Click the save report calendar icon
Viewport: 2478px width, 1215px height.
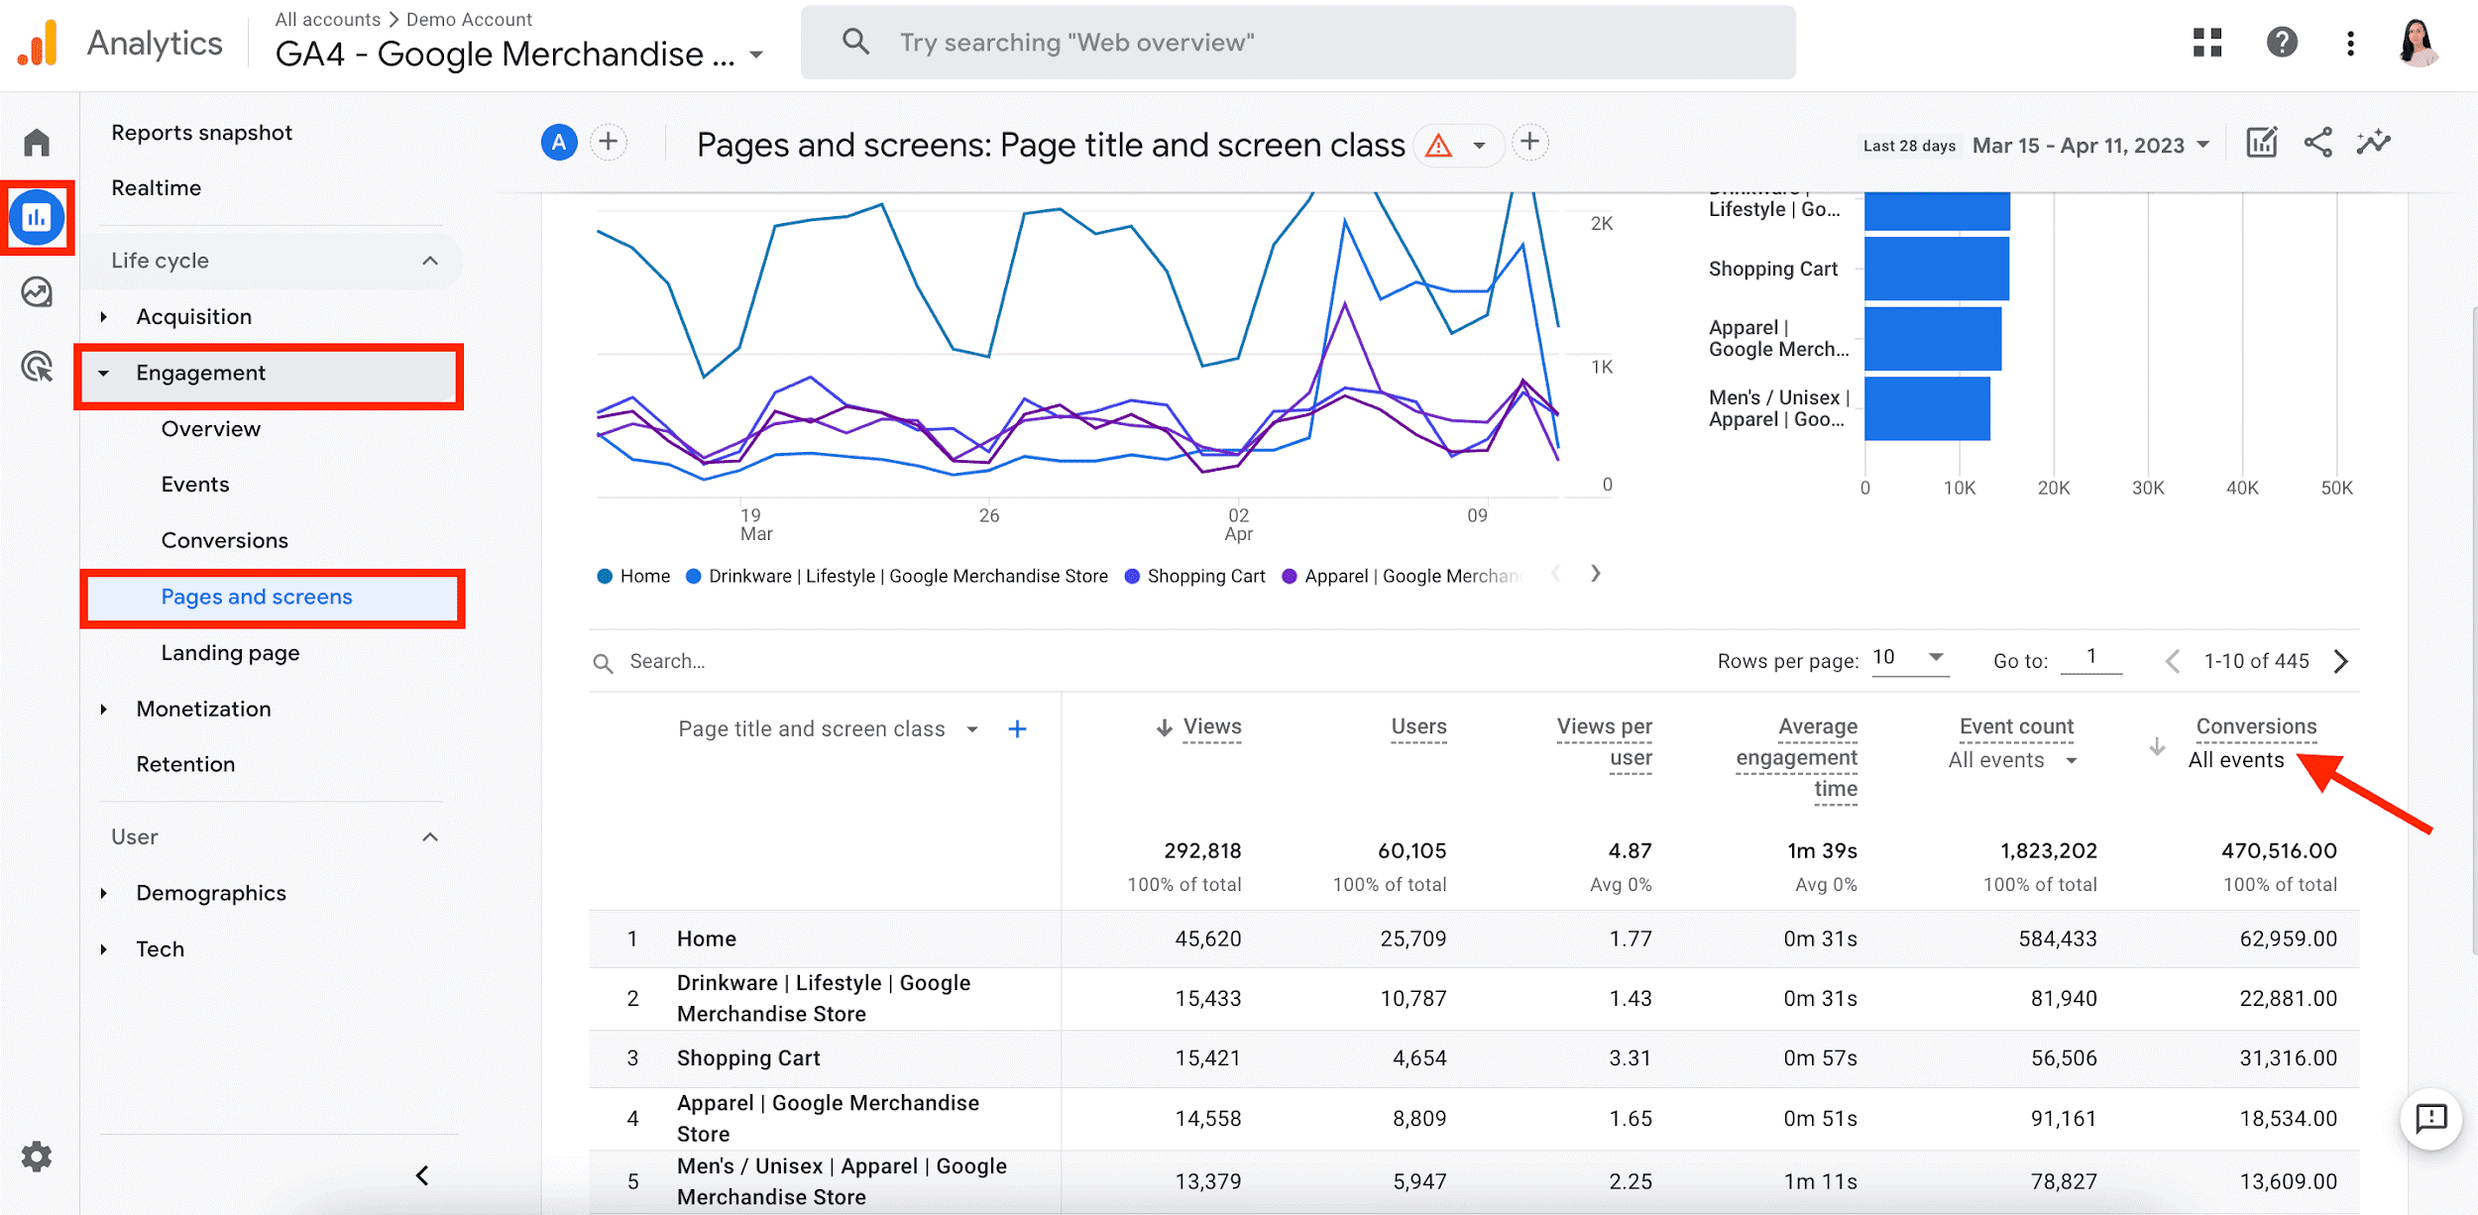click(2263, 144)
